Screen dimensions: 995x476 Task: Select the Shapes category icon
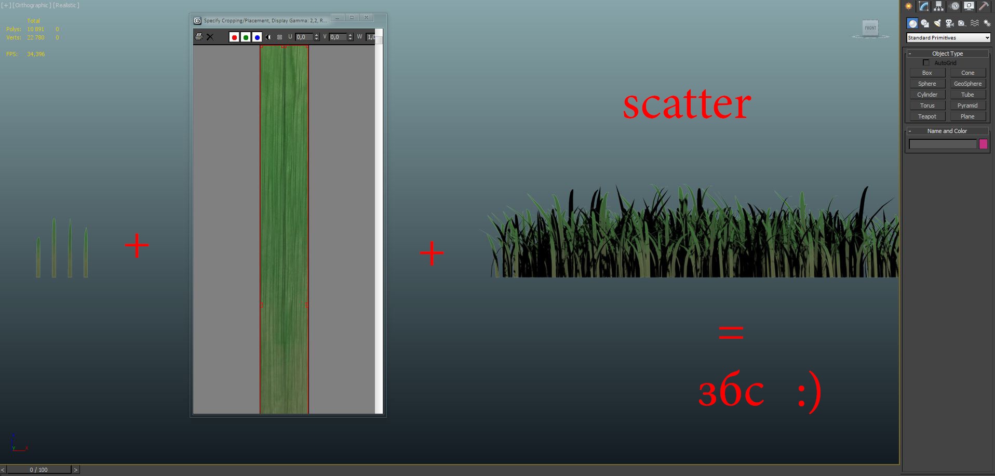click(925, 23)
